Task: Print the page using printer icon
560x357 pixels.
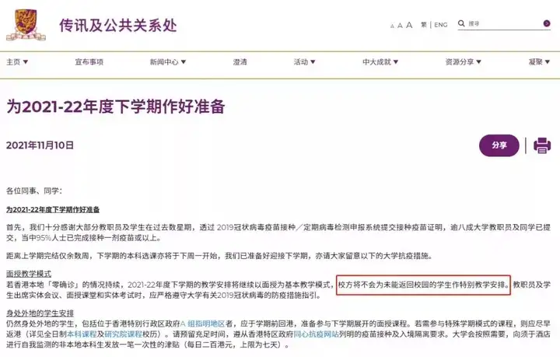Action: pos(542,145)
